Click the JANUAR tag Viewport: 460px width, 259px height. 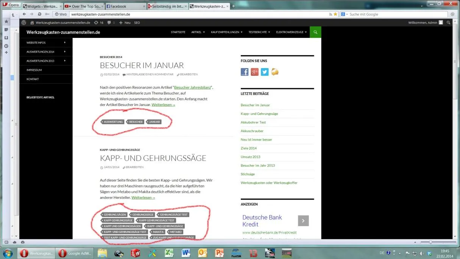154,122
